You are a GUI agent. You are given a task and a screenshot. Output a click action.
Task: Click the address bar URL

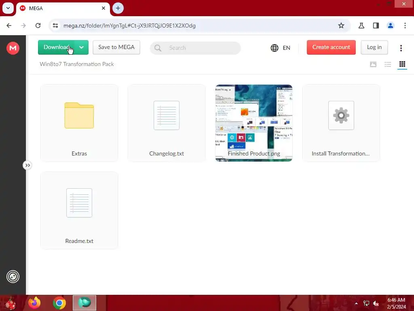click(129, 26)
